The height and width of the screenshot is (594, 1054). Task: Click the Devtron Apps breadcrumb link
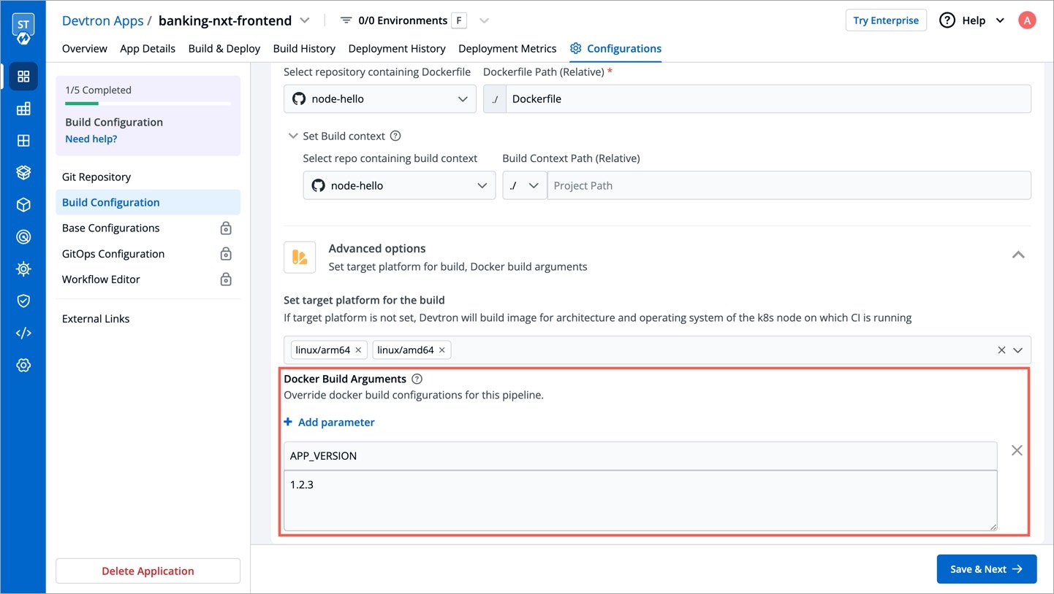(103, 20)
